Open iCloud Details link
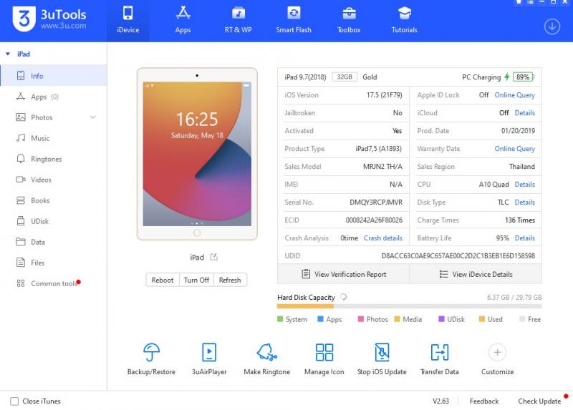The image size is (573, 410). 525,113
